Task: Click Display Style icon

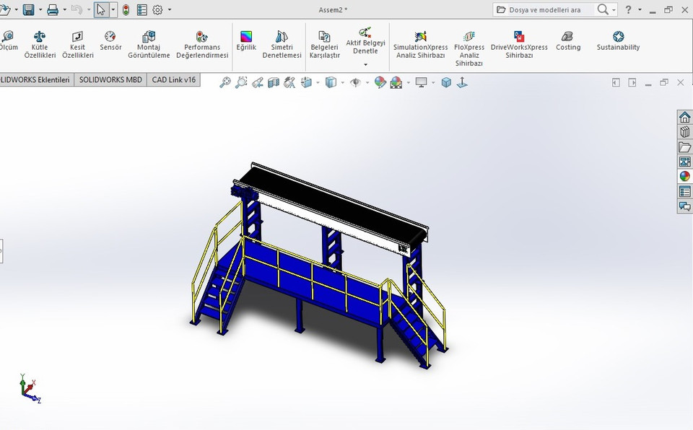Action: pos(331,82)
